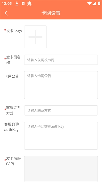Focus the 请输入卡网群聊authKey text area
Image resolution: width=102 pixels, height=182 pixels.
[61, 136]
